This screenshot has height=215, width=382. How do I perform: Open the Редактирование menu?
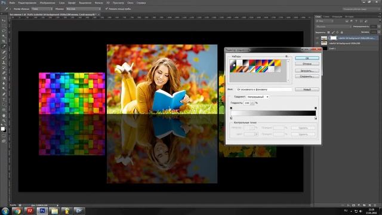click(27, 2)
